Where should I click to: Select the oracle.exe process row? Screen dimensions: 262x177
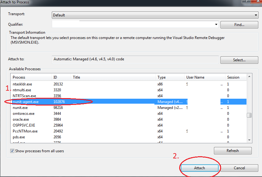click(x=21, y=119)
